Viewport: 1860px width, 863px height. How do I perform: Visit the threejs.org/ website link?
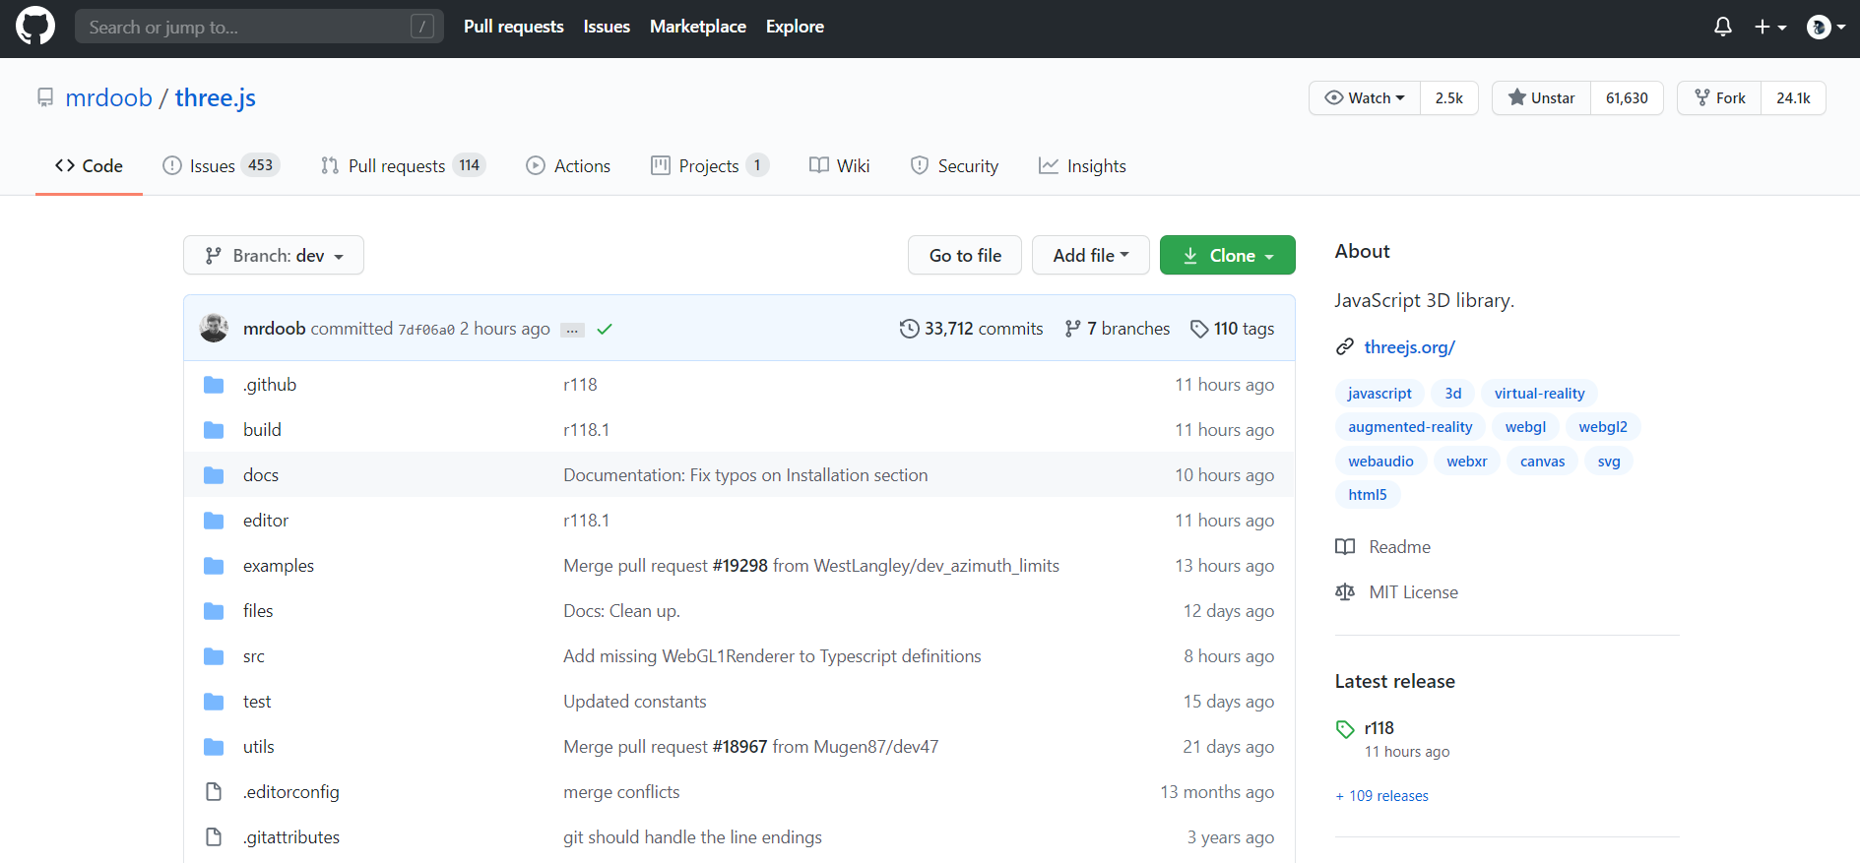pyautogui.click(x=1409, y=346)
